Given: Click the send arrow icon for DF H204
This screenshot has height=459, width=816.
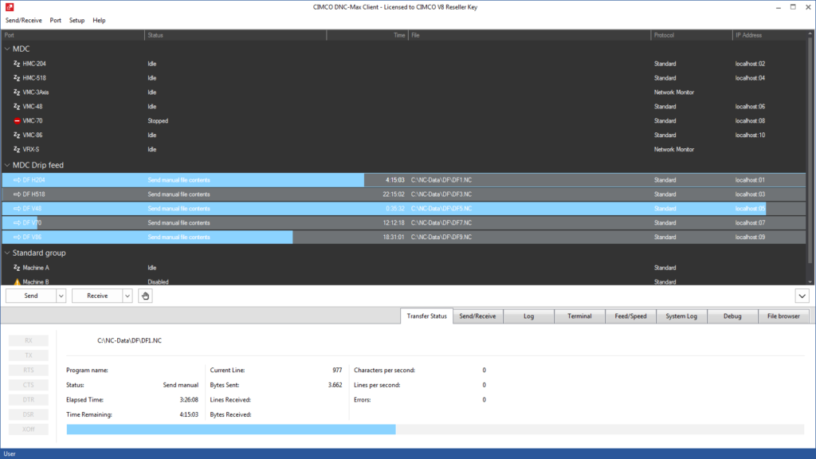Looking at the screenshot, I should [17, 180].
